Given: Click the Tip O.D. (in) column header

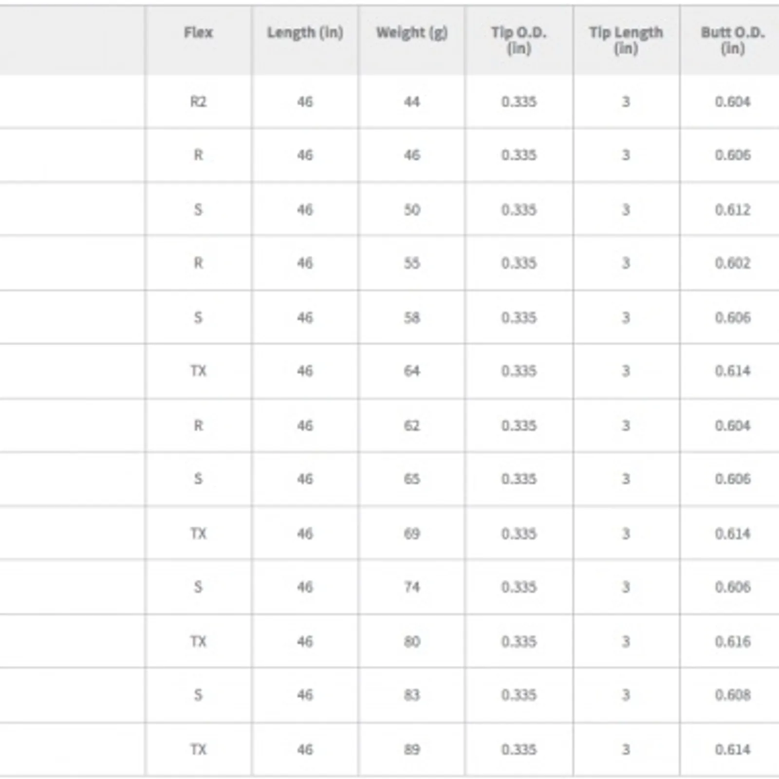Looking at the screenshot, I should point(519,40).
